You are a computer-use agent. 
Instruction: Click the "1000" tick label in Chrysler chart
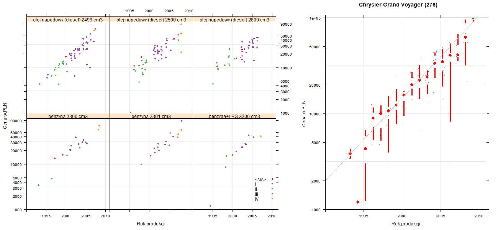[x=316, y=210]
